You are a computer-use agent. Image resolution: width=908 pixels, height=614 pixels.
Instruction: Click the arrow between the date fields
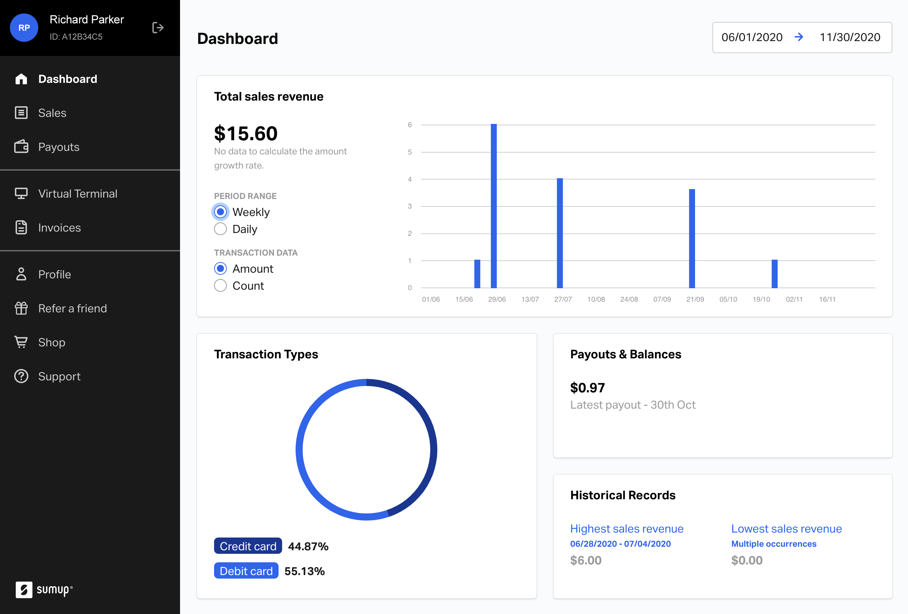pos(800,38)
